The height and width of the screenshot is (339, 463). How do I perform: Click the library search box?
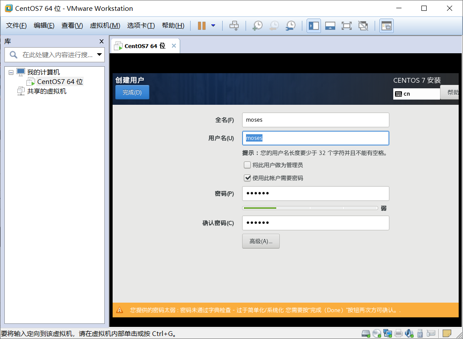55,55
